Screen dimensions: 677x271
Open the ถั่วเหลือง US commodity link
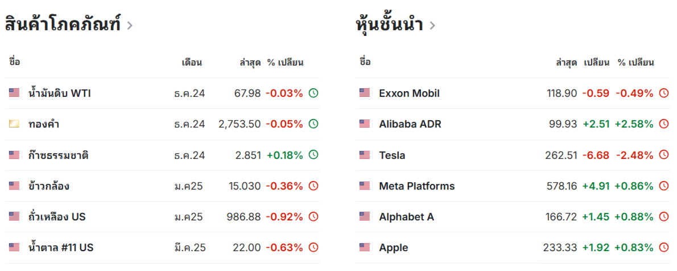57,216
